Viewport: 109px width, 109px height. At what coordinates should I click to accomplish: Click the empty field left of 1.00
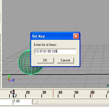[6, 101]
